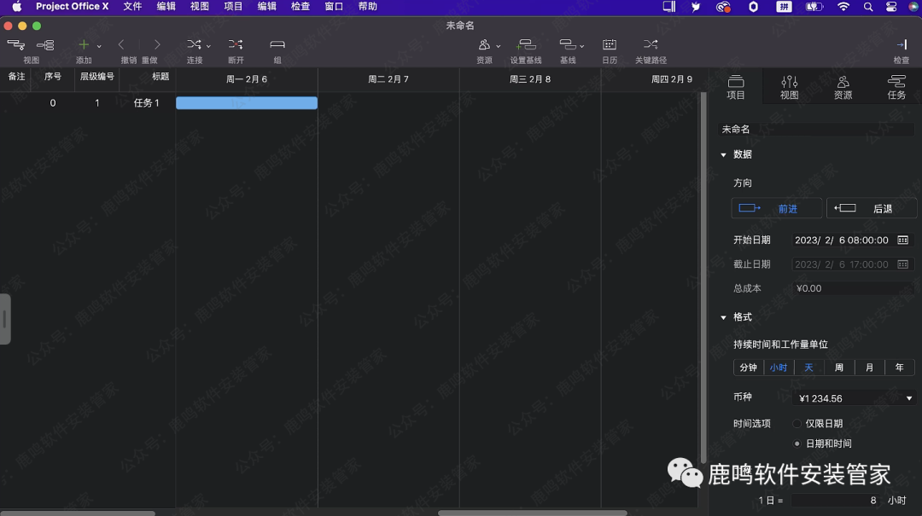Collapse the 格式 section in inspector
922x516 pixels.
[723, 316]
